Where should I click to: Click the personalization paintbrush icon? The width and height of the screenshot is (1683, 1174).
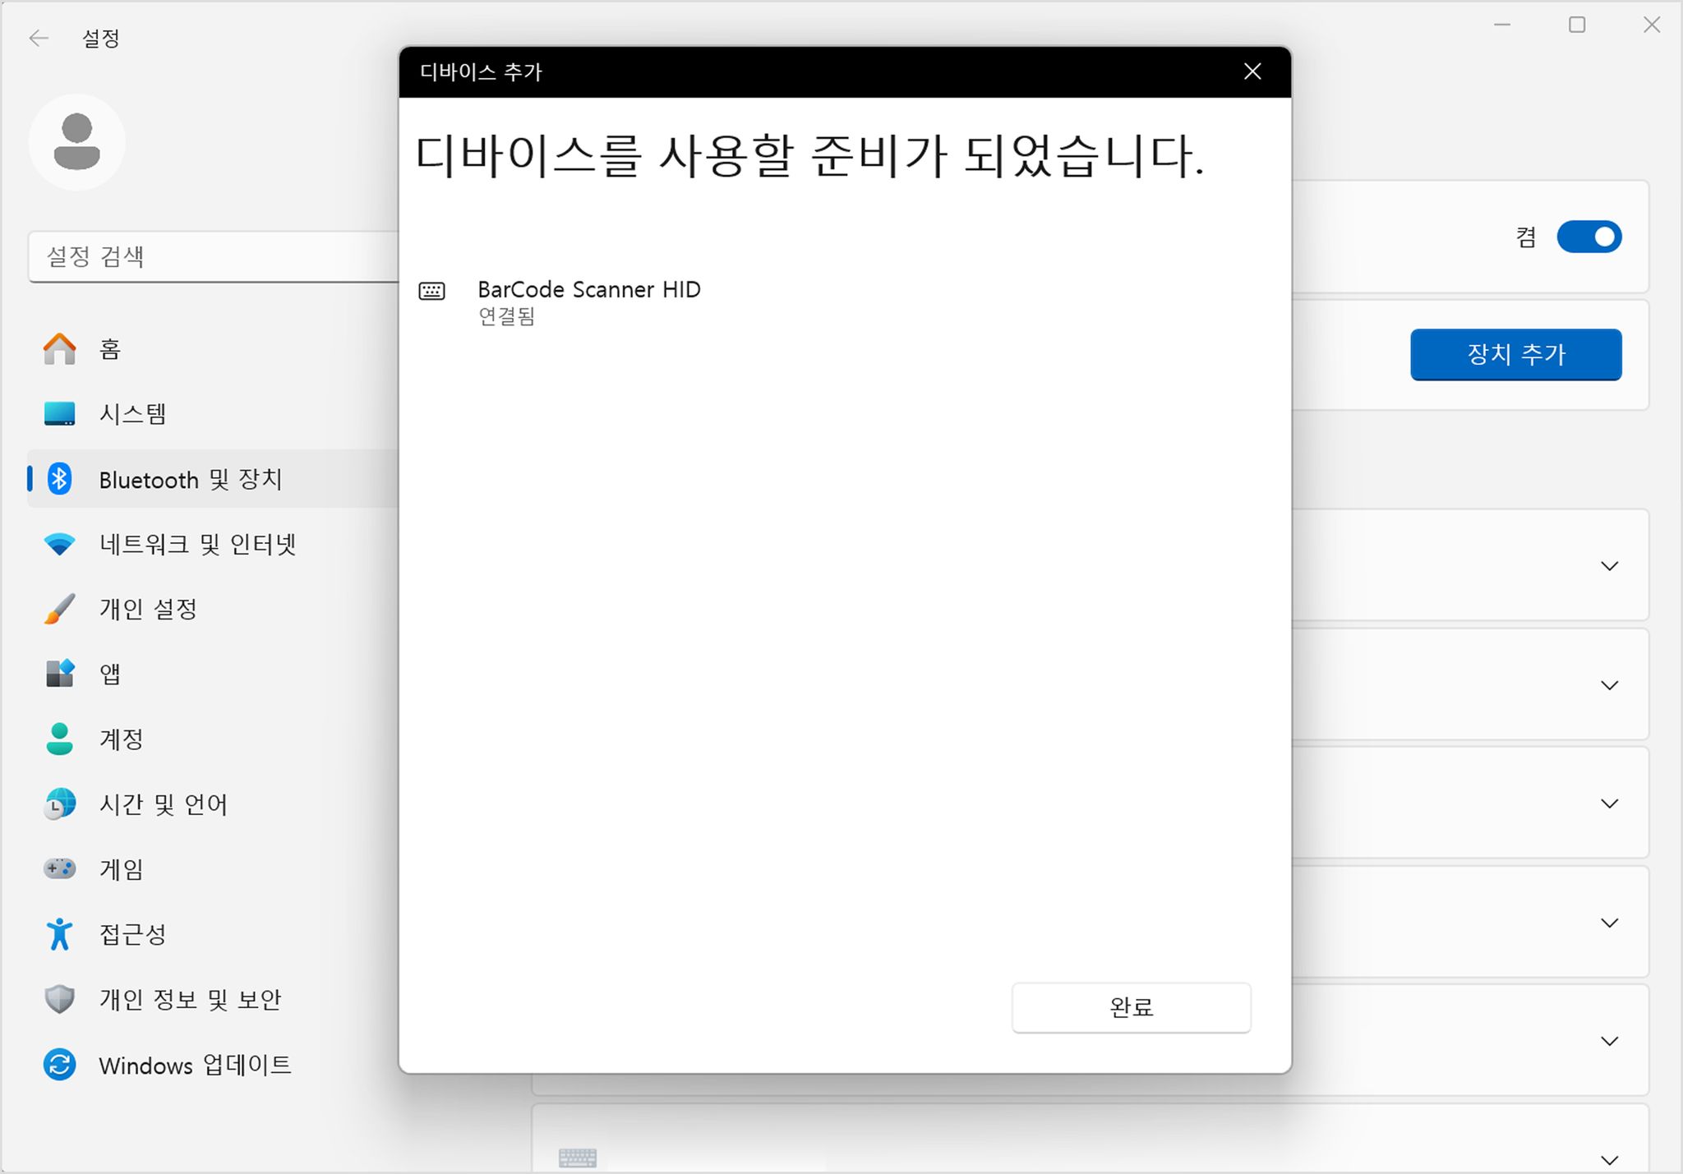point(59,609)
